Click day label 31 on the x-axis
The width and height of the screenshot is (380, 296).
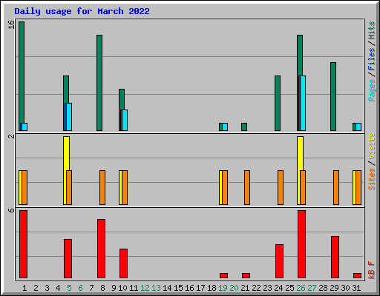click(356, 288)
